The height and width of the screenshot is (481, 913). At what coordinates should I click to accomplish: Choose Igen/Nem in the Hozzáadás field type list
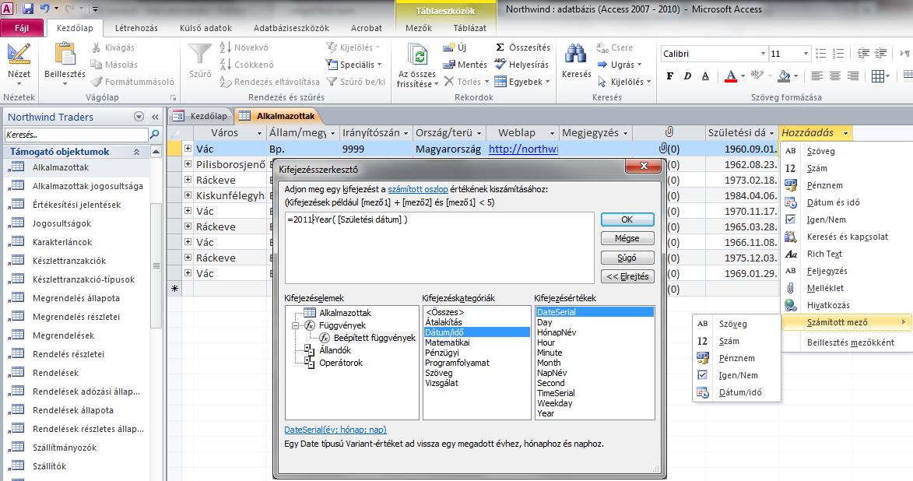click(x=827, y=219)
